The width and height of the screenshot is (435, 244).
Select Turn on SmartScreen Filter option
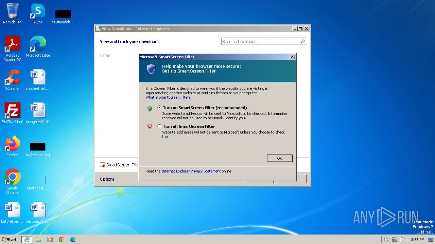coord(159,107)
